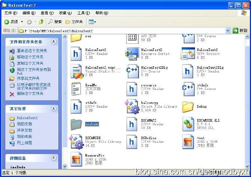Click 删除这个文件夹 link

(30, 93)
